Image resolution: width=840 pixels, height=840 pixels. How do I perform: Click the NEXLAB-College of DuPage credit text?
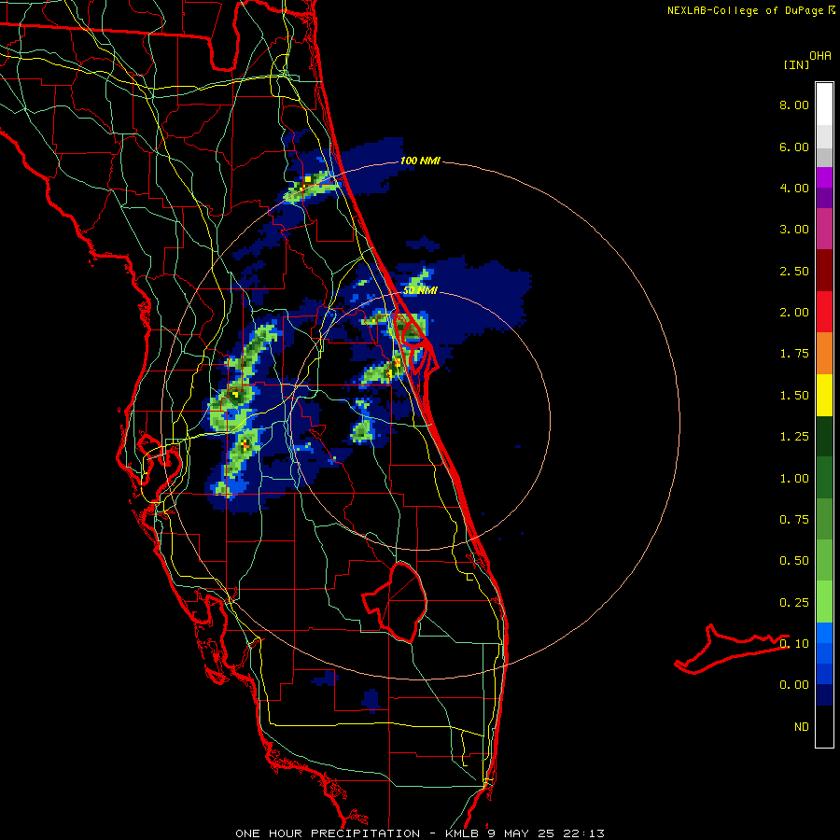(751, 10)
